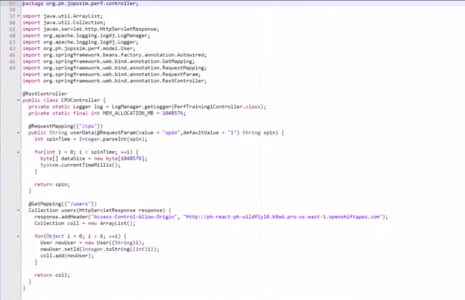Click the import java.util.Collection line

tap(64, 23)
